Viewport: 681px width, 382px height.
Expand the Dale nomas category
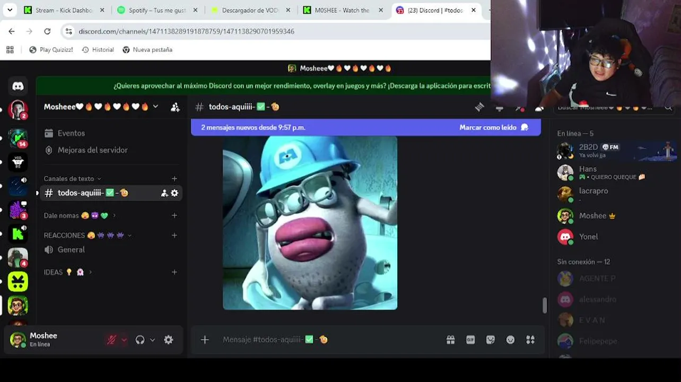point(80,215)
